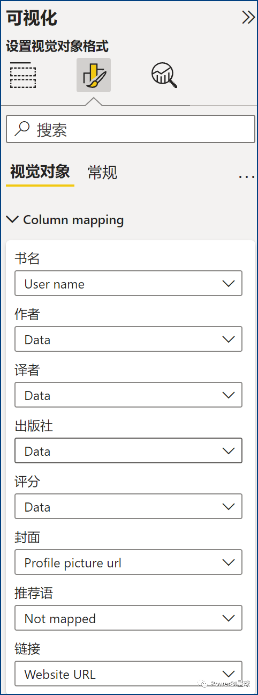Click into the 搜索 search box

(131, 129)
